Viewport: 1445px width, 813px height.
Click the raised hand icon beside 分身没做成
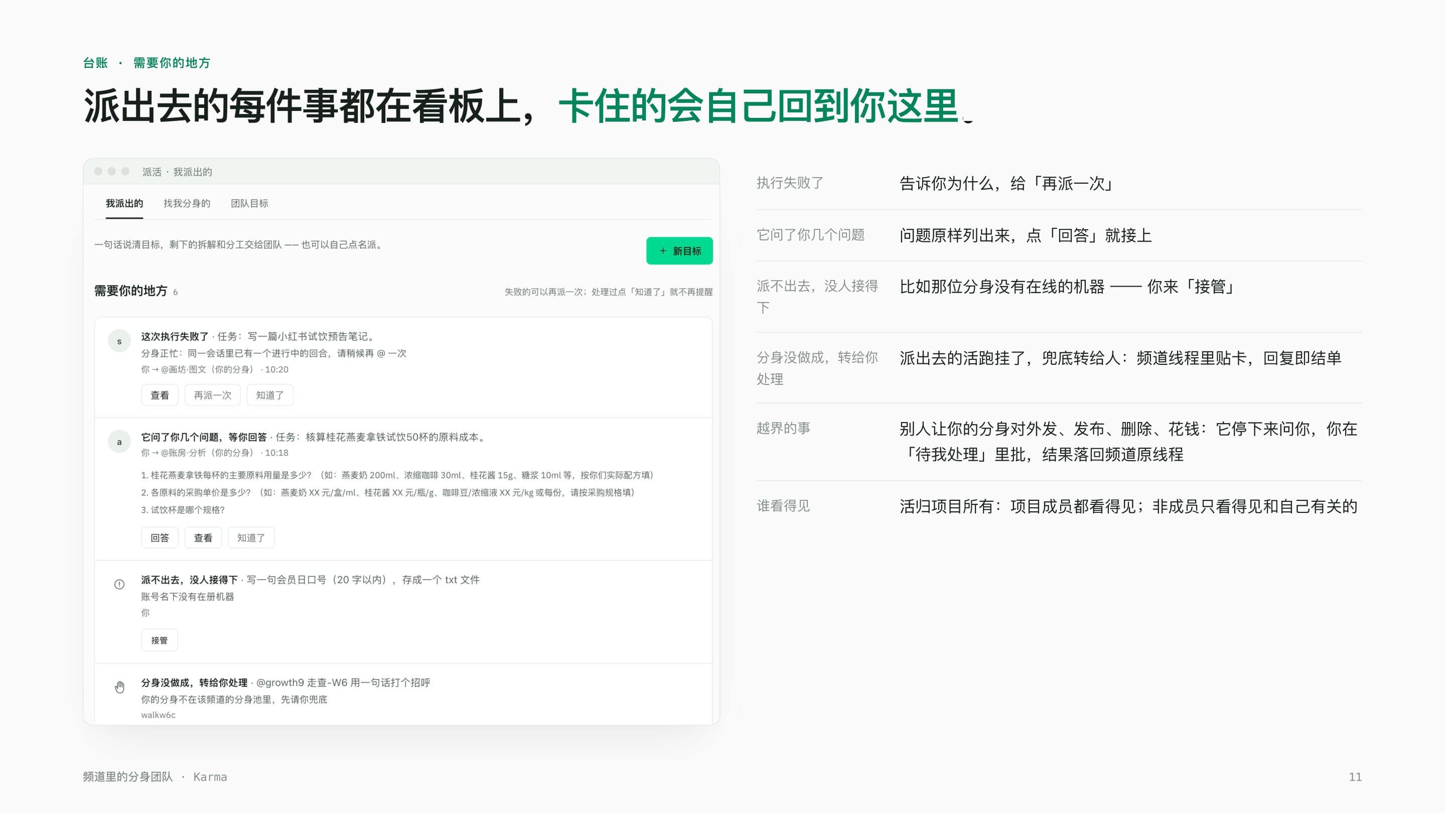click(x=119, y=687)
